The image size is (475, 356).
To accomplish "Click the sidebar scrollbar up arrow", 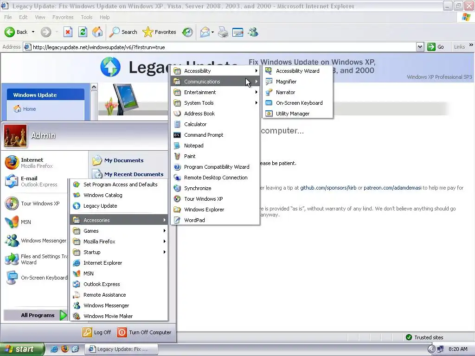I will [94, 87].
